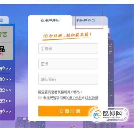
Task: Focus the 手机号 input field
Action: click(68, 49)
